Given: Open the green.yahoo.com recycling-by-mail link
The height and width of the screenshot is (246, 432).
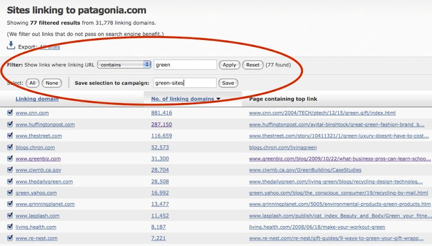Looking at the screenshot, I should (x=339, y=193).
